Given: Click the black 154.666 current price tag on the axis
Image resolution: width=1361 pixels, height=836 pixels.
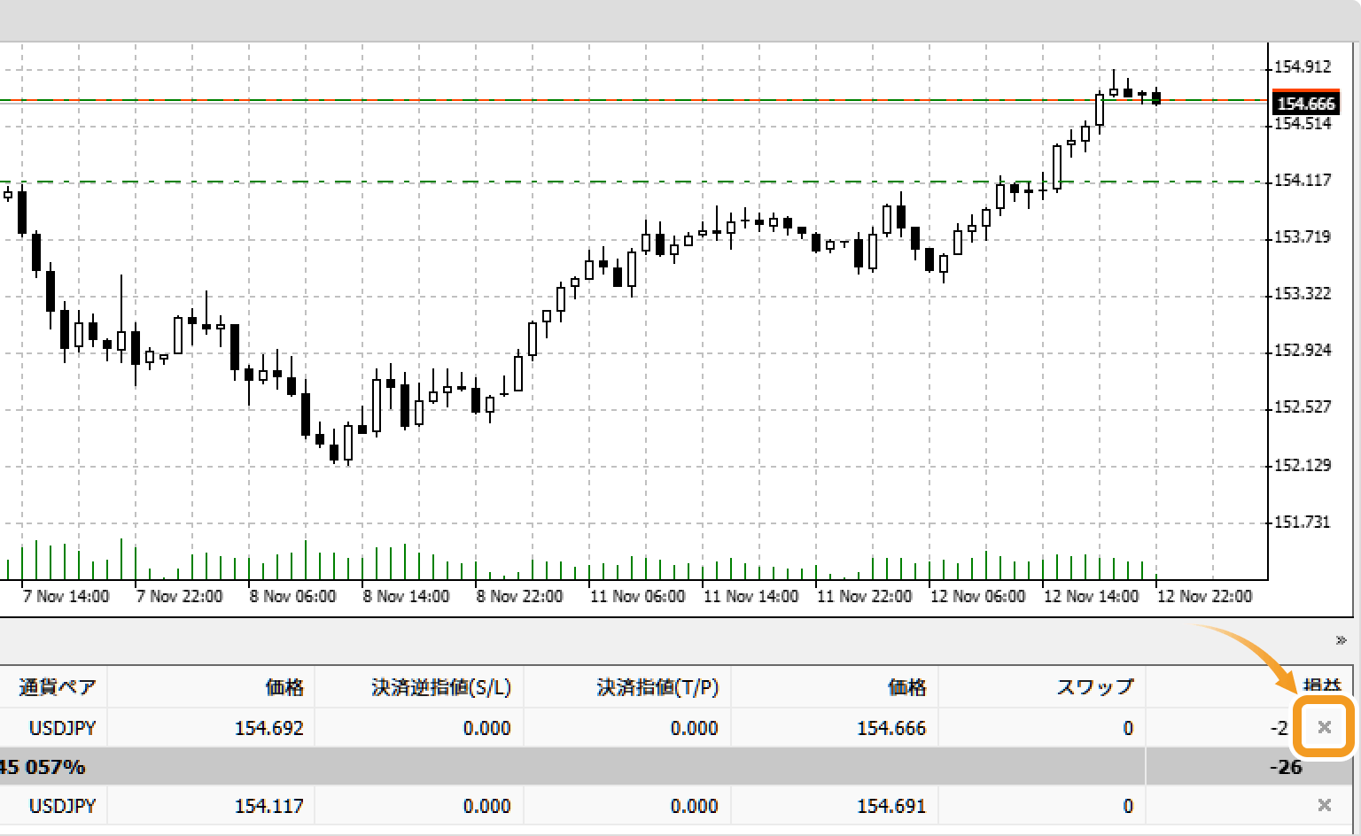Looking at the screenshot, I should coord(1306,104).
